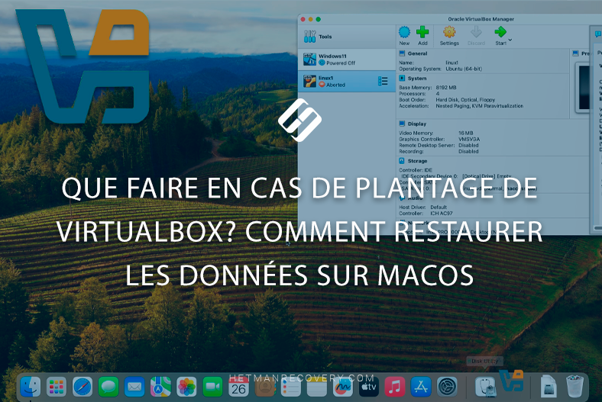
Task: Click the Discard saved state icon
Action: 476,35
